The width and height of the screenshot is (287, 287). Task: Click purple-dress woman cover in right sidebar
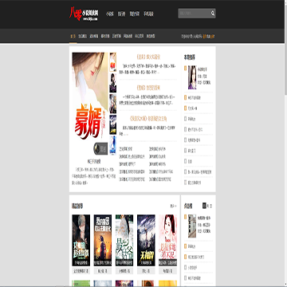[192, 77]
